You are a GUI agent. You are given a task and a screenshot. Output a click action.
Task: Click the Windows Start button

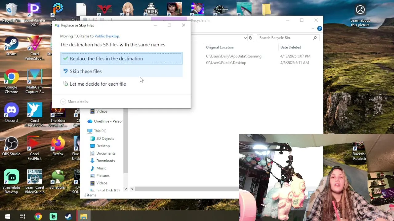[7, 216]
